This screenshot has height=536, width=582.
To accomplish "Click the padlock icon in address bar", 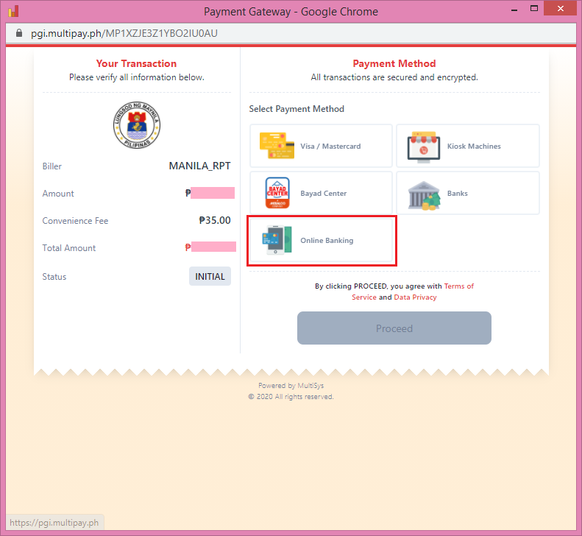I will [x=19, y=33].
